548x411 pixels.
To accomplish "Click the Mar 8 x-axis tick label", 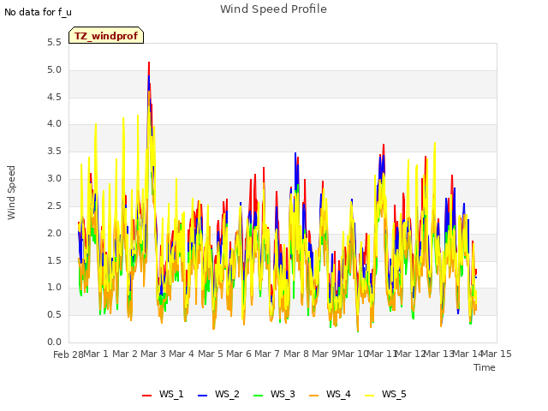I will [x=296, y=354].
